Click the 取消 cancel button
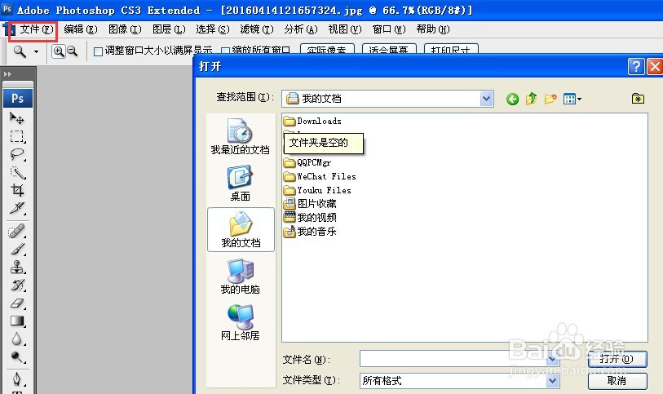663x394 pixels. click(x=617, y=381)
